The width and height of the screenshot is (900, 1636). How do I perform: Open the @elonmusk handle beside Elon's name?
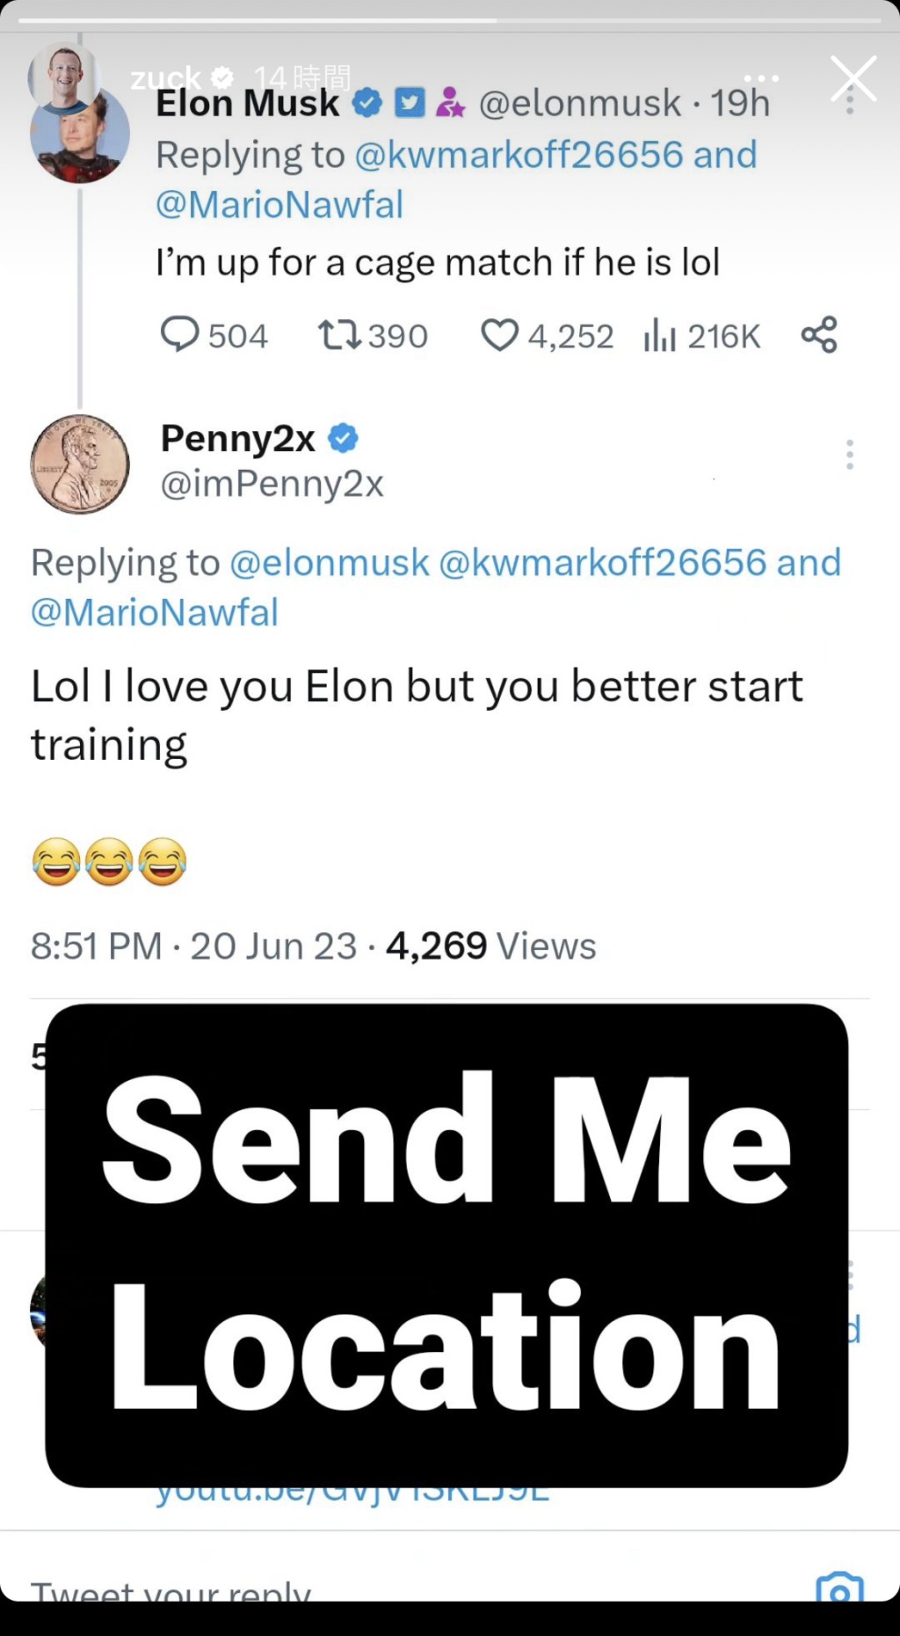580,104
